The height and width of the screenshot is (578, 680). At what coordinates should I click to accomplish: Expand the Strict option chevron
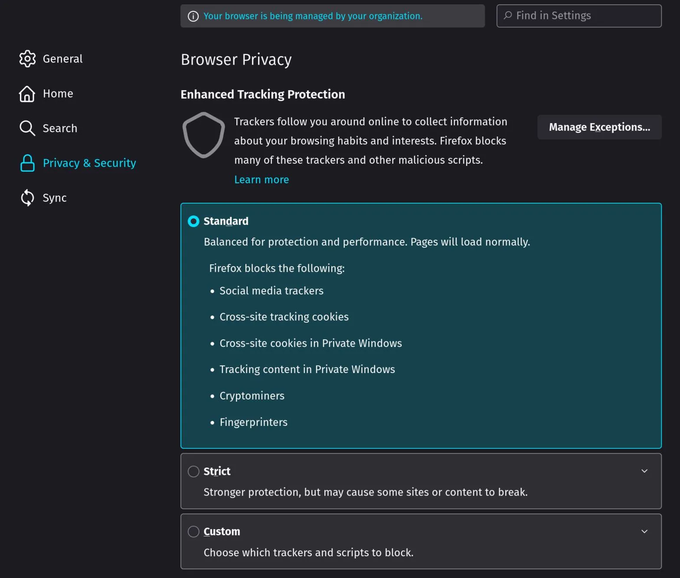(644, 471)
